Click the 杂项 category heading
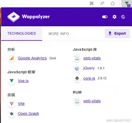132x123 pixels. coord(11,95)
